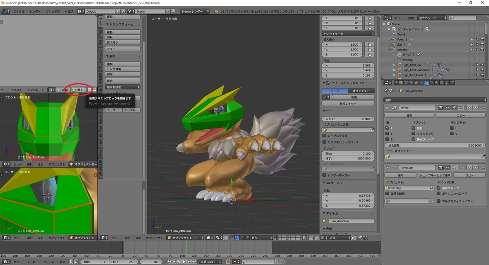The image size is (489, 265).
Task: Toggle line numbers icon in text editor header
Action: [90, 90]
